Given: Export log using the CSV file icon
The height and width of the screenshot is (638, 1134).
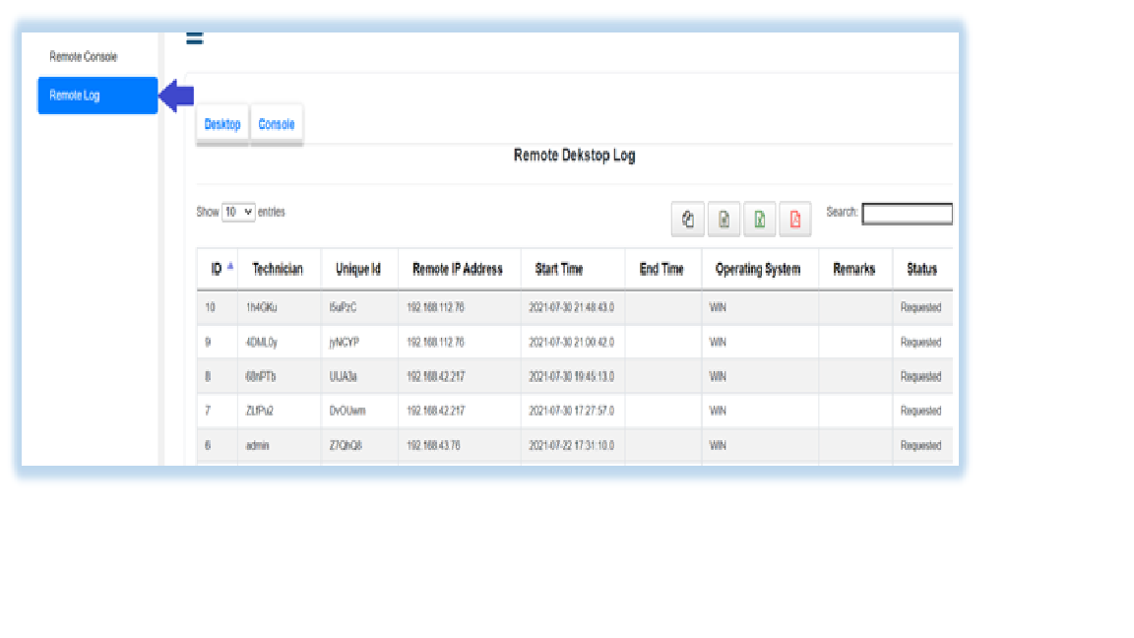Looking at the screenshot, I should [724, 220].
